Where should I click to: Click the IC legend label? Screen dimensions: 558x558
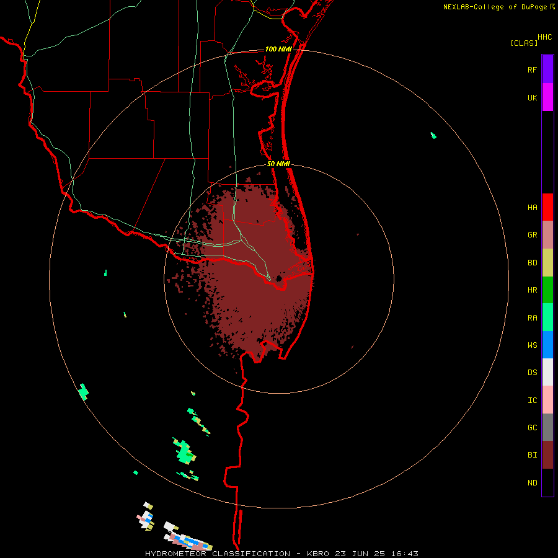[x=532, y=401]
